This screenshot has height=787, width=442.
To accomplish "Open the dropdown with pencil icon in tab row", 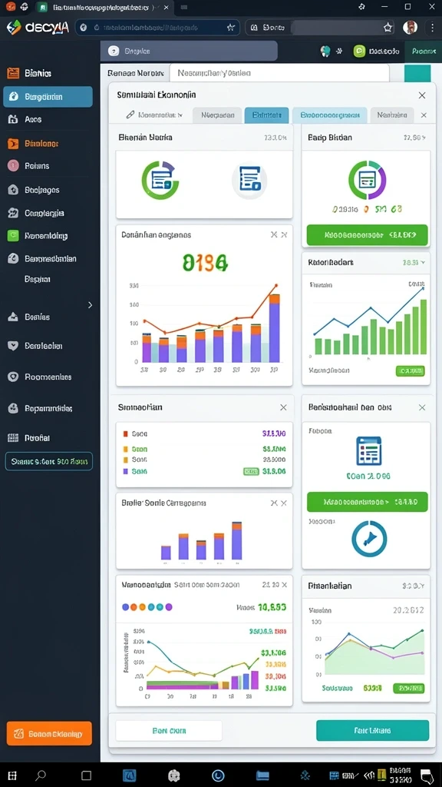I will (x=153, y=115).
